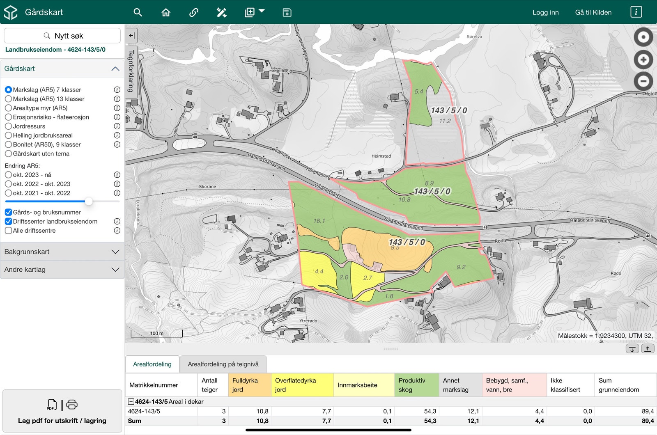Image resolution: width=657 pixels, height=435 pixels.
Task: Collapse the left side panel arrow
Action: (x=131, y=36)
